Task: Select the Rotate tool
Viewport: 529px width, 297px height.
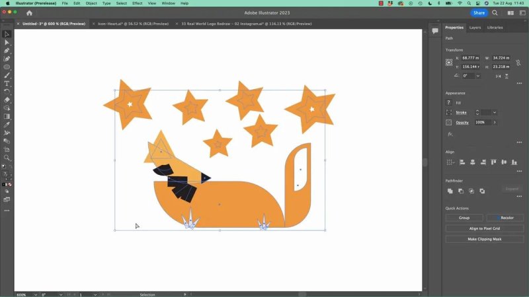Action: [x=7, y=92]
